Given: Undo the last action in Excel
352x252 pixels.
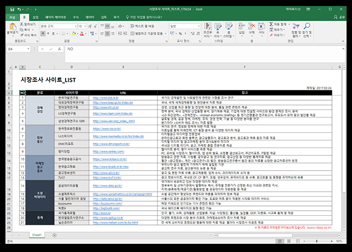Looking at the screenshot, I should coord(19,9).
